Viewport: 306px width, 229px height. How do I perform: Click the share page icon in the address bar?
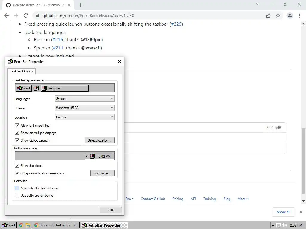point(268,16)
